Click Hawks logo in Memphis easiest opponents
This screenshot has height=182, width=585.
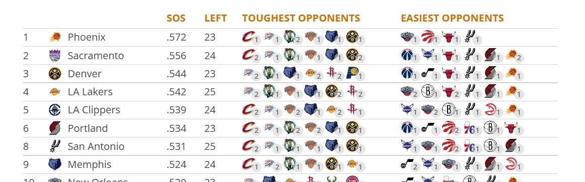pos(511,164)
